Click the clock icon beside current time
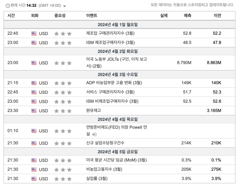Image resolution: width=239 pixels, height=188 pixels. click(x=8, y=6)
